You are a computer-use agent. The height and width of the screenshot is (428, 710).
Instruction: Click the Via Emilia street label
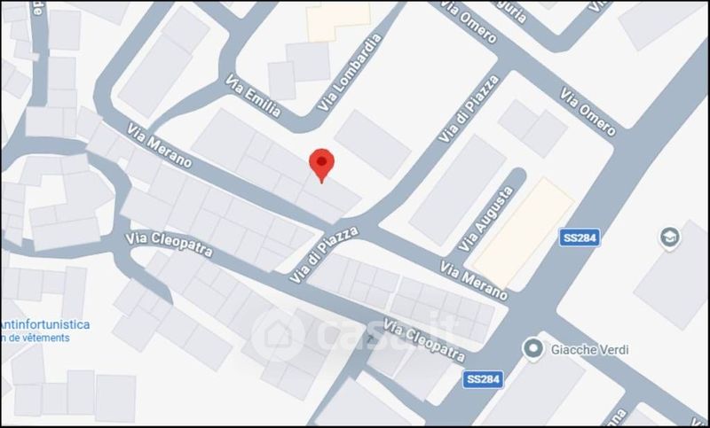[x=253, y=96]
